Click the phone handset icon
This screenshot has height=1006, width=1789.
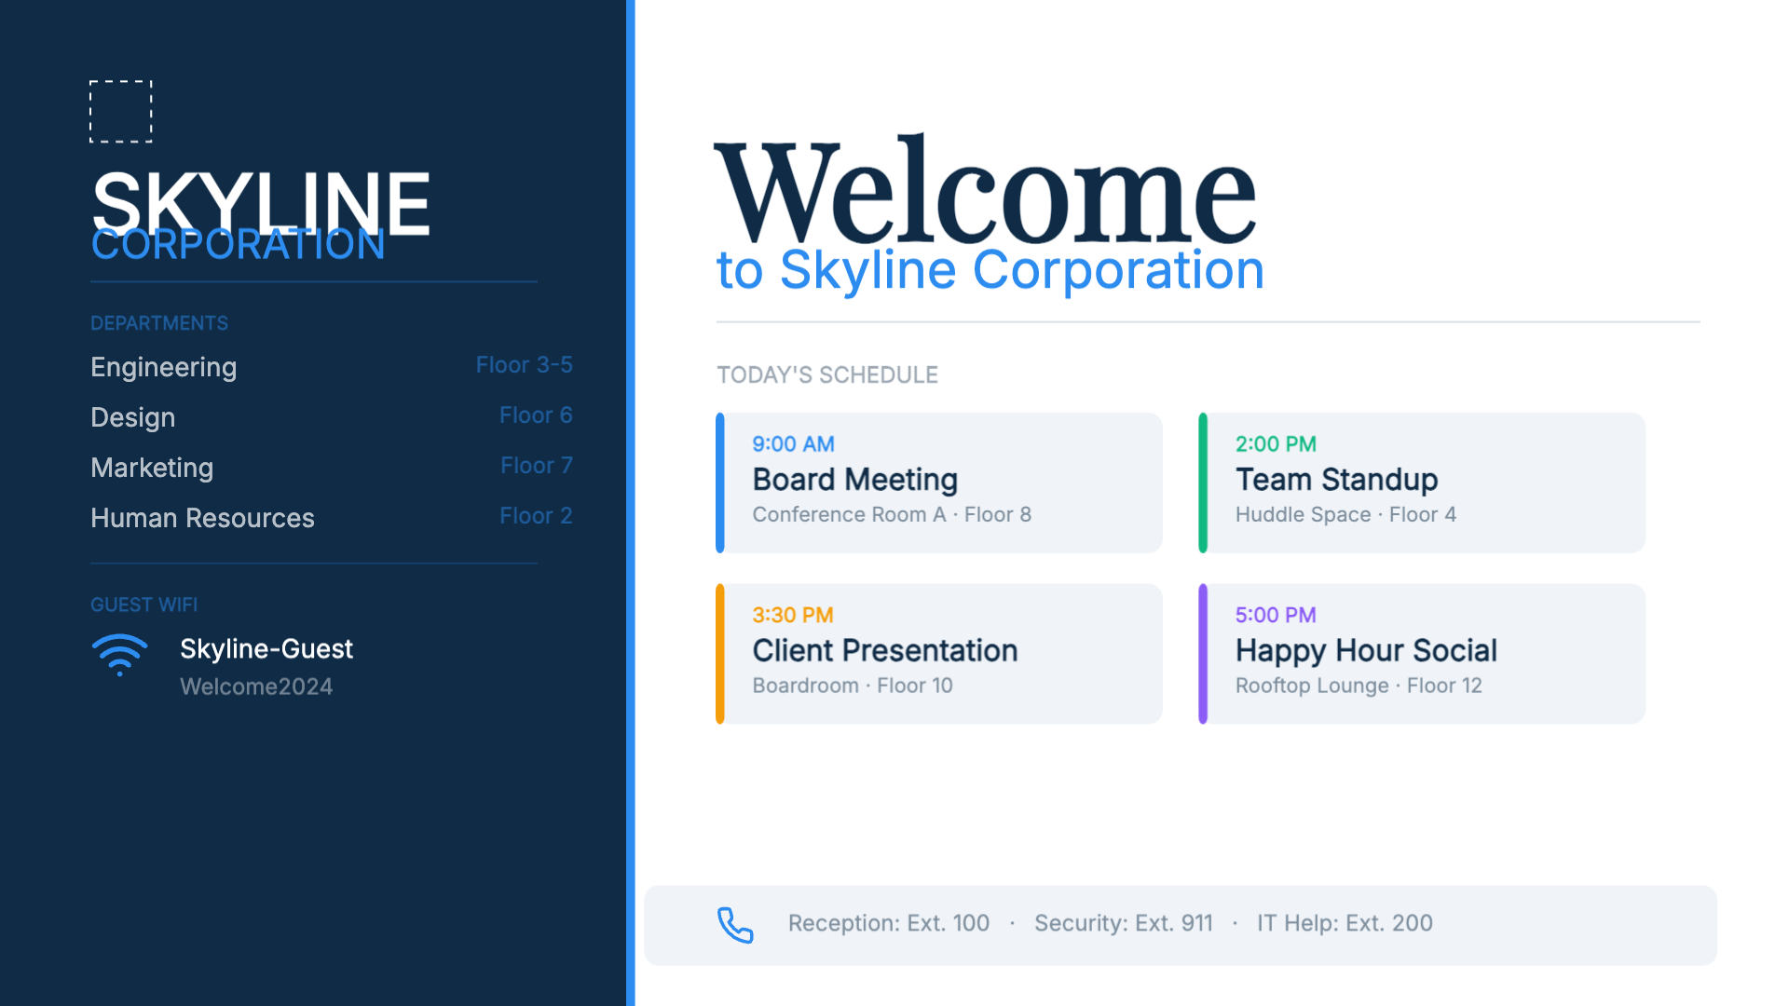pos(735,925)
